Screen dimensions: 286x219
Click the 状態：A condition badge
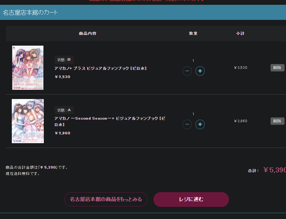(64, 110)
